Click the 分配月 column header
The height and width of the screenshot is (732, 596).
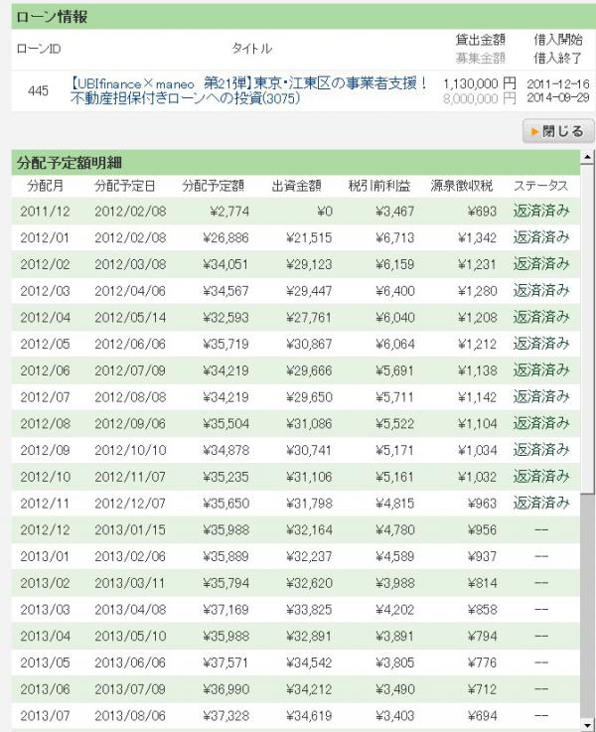45,186
